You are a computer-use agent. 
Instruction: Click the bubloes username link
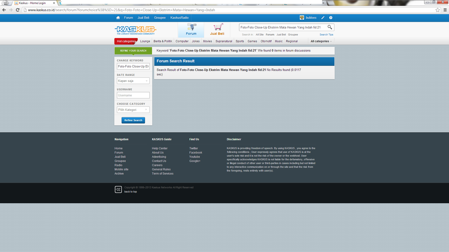[311, 18]
